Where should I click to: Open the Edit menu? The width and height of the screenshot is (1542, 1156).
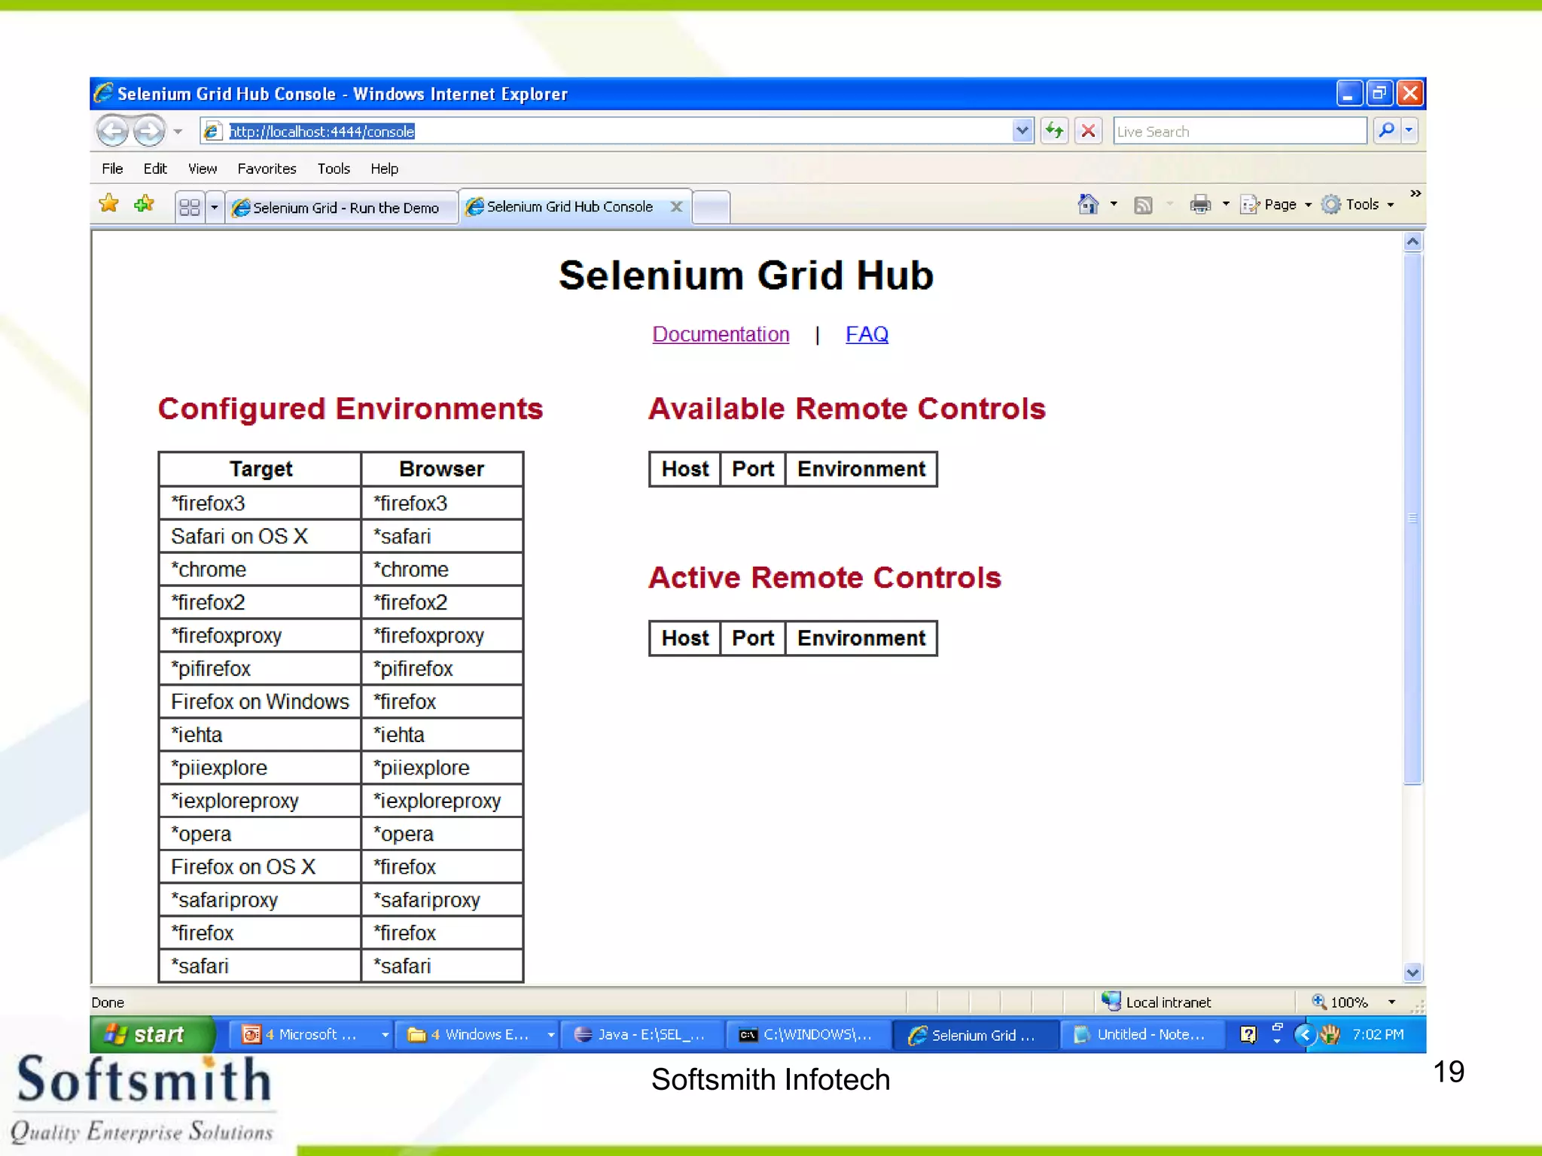coord(155,169)
